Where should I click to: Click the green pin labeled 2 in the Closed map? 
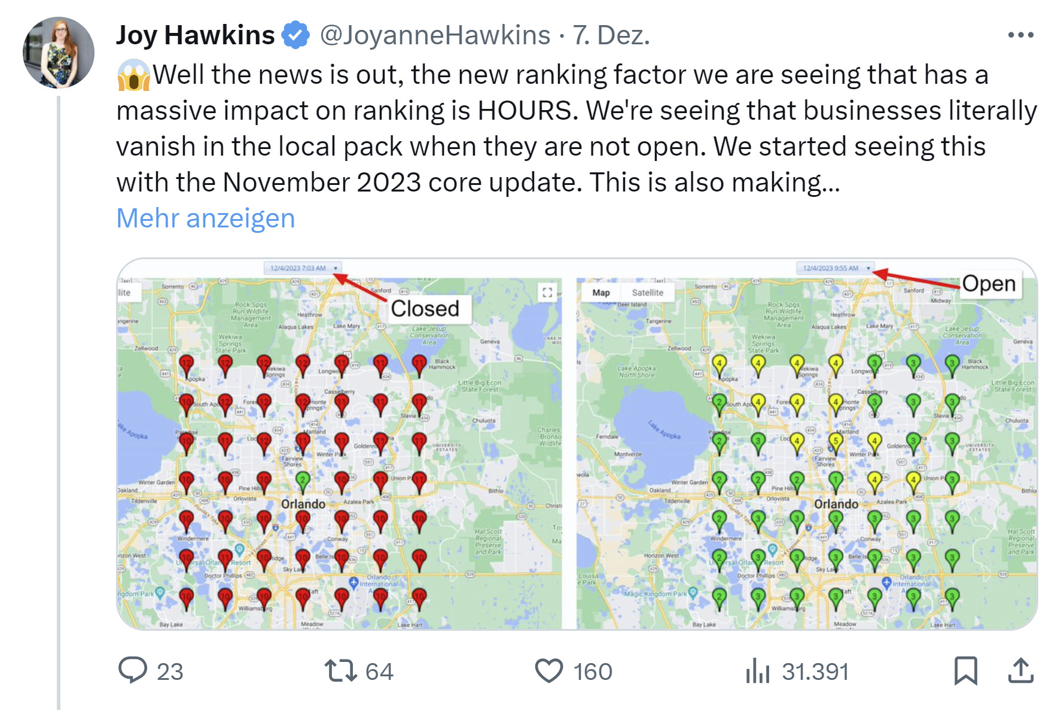tap(303, 479)
